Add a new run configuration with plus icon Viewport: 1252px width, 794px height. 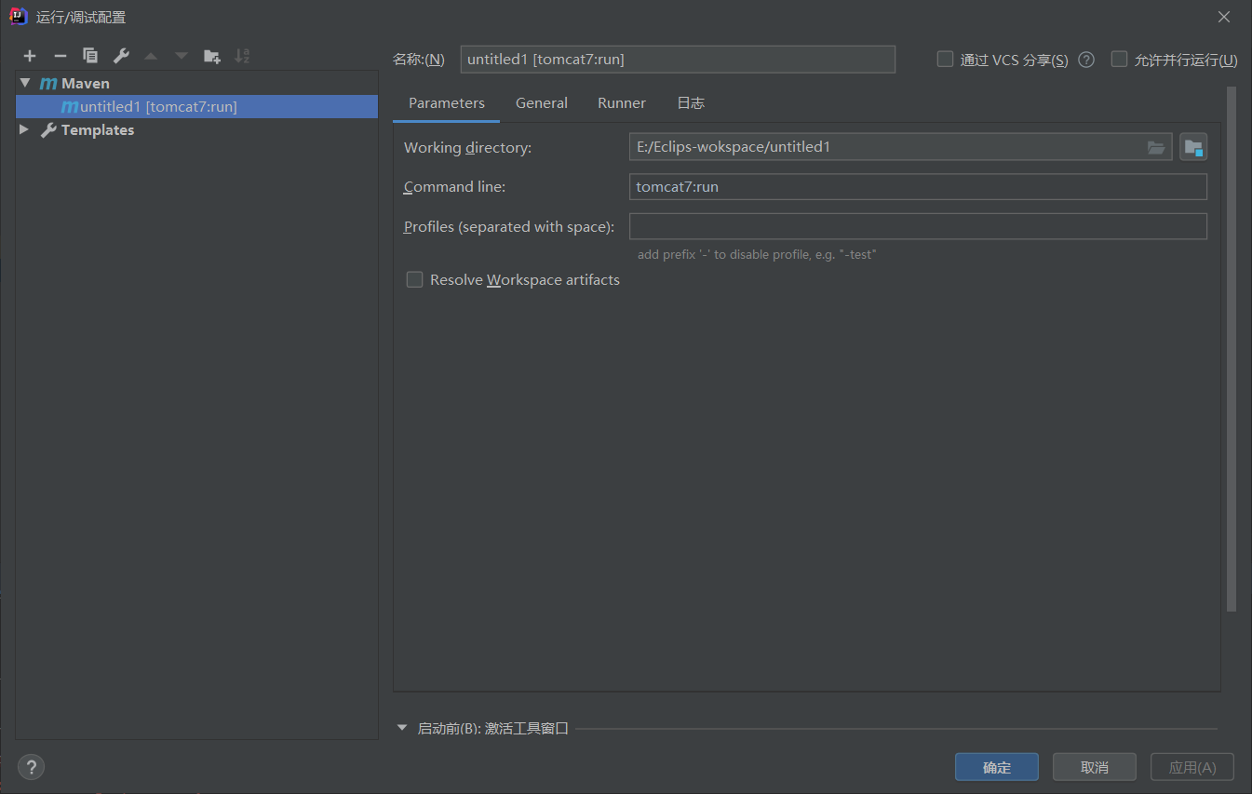30,56
